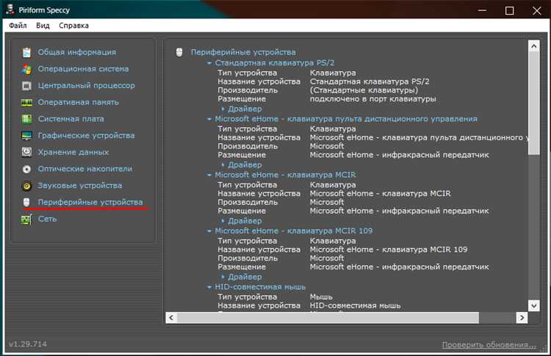The width and height of the screenshot is (551, 356).
Task: Click the Сеть network card icon
Action: pyautogui.click(x=26, y=219)
